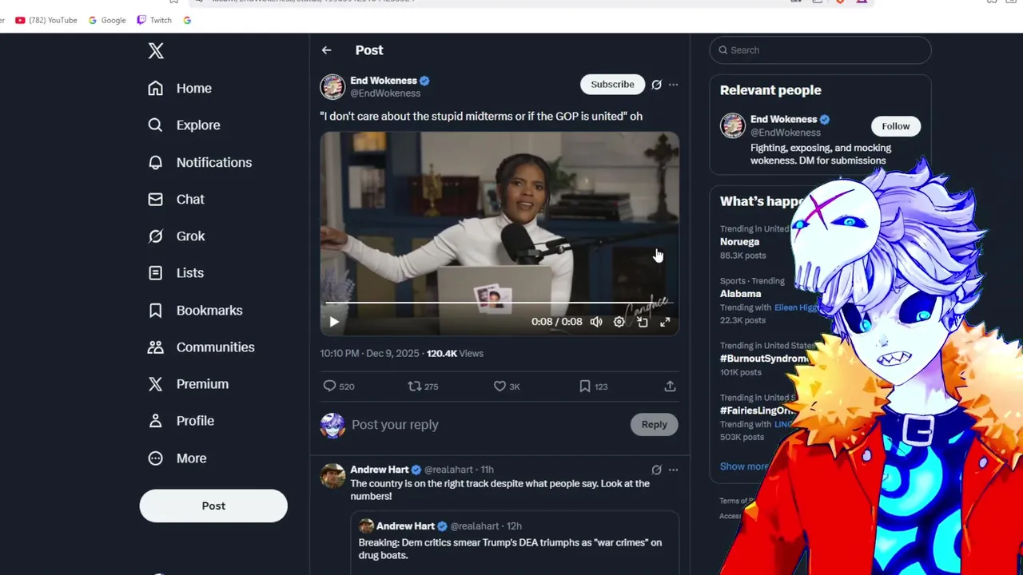
Task: Click the Post your reply field
Action: click(488, 425)
